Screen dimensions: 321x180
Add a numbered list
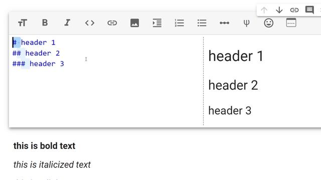180,23
